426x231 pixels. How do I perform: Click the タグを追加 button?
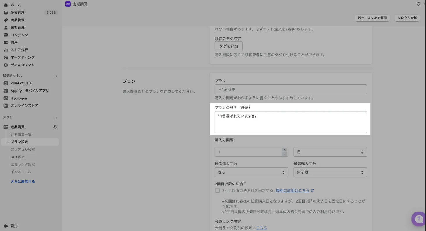click(228, 46)
